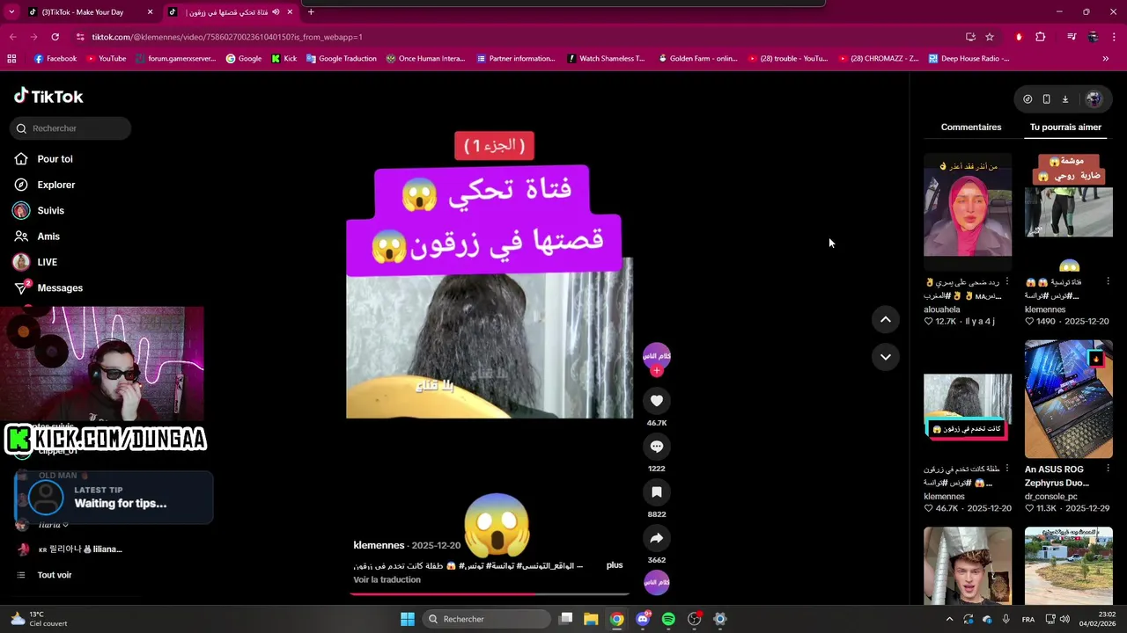Screen dimensions: 1127x633
Task: Click the taskbar Rechercher search box
Action: pos(486,619)
